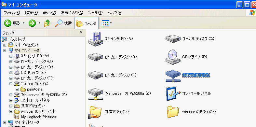This screenshot has width=256, height=127.
Task: Go up one folder level
Action: click(47, 23)
